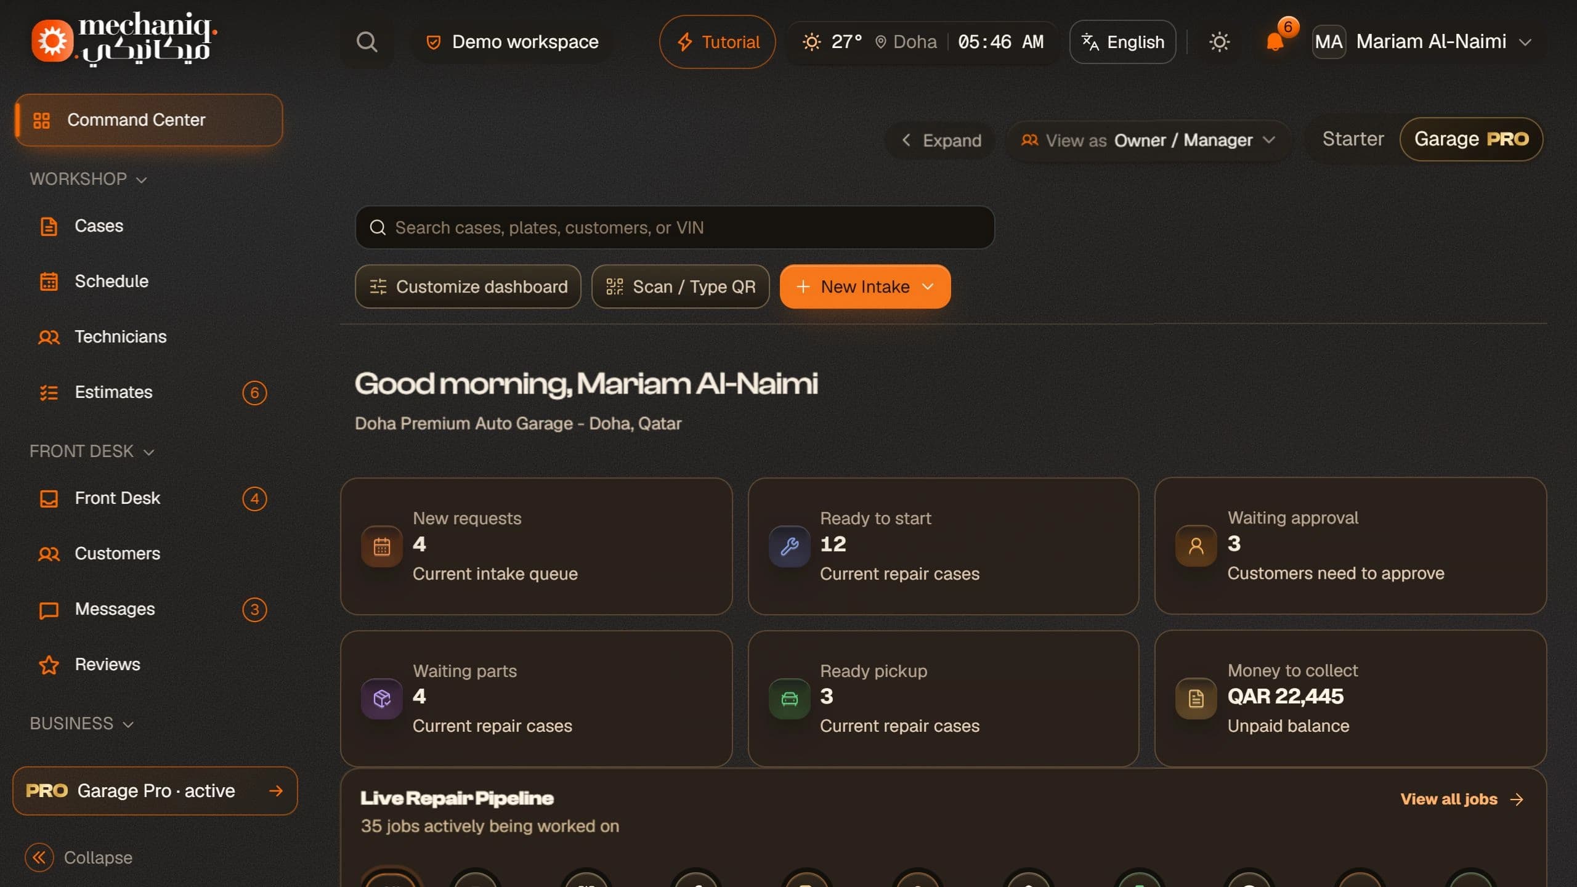Click the Expand button
1577x887 pixels.
941,140
